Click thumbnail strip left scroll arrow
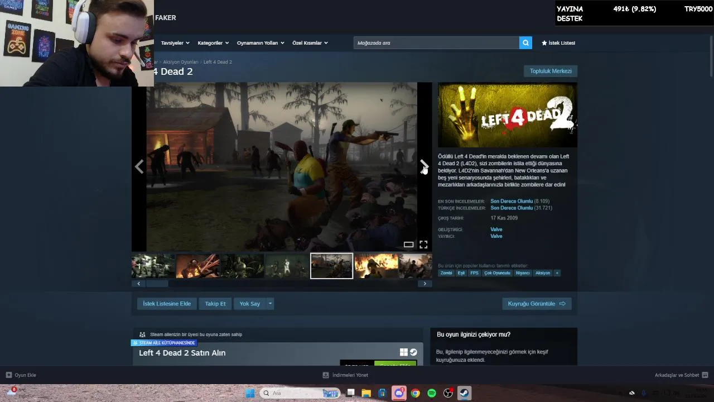The height and width of the screenshot is (402, 714). [139, 284]
